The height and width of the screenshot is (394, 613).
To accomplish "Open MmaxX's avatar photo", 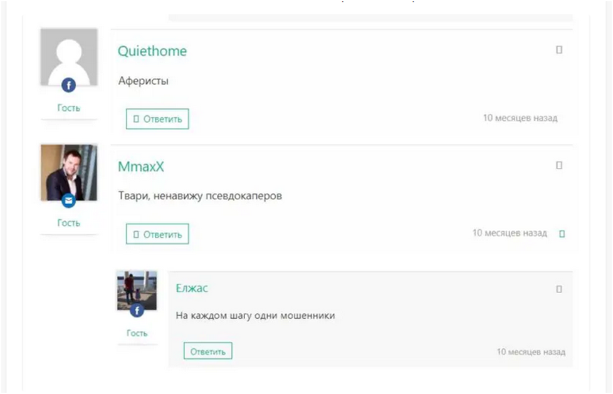I will tap(69, 172).
